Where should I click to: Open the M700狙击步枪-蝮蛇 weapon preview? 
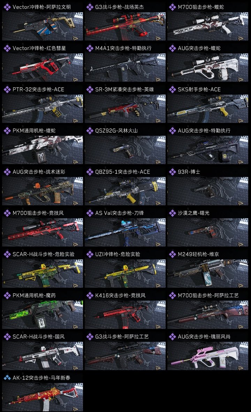[x=208, y=26]
